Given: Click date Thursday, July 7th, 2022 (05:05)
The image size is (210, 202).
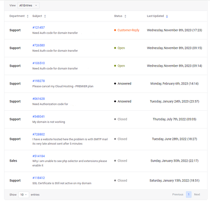Looking at the screenshot, I should click(175, 119).
